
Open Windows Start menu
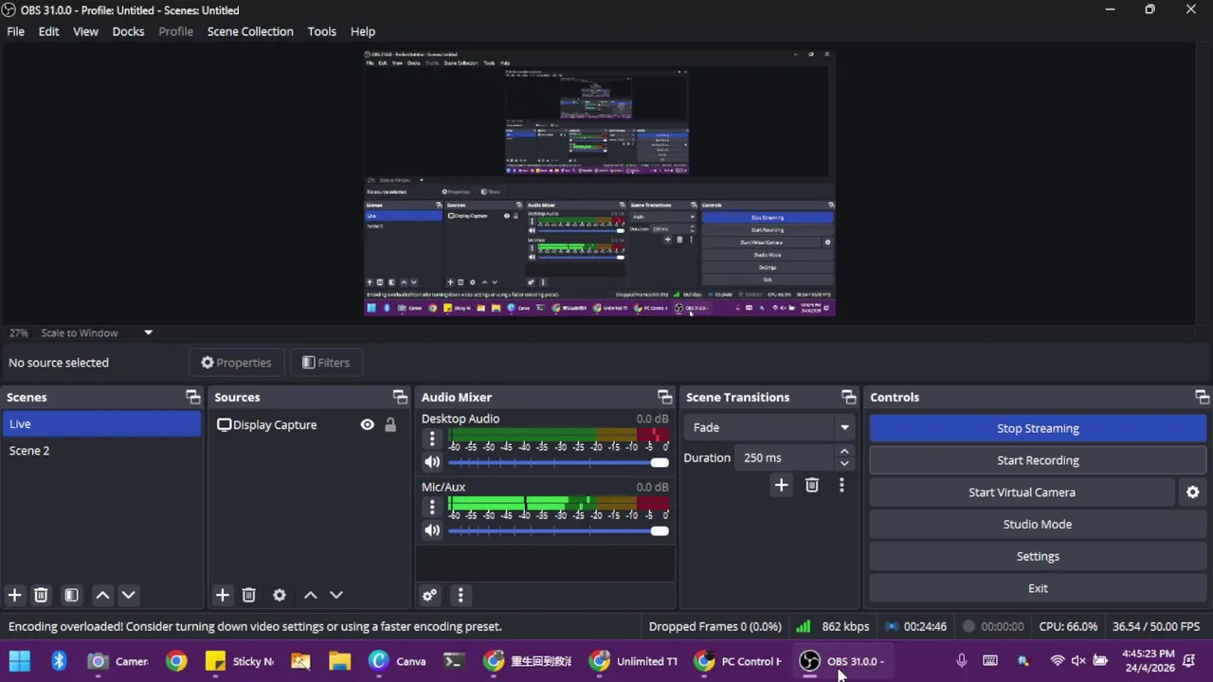click(19, 661)
